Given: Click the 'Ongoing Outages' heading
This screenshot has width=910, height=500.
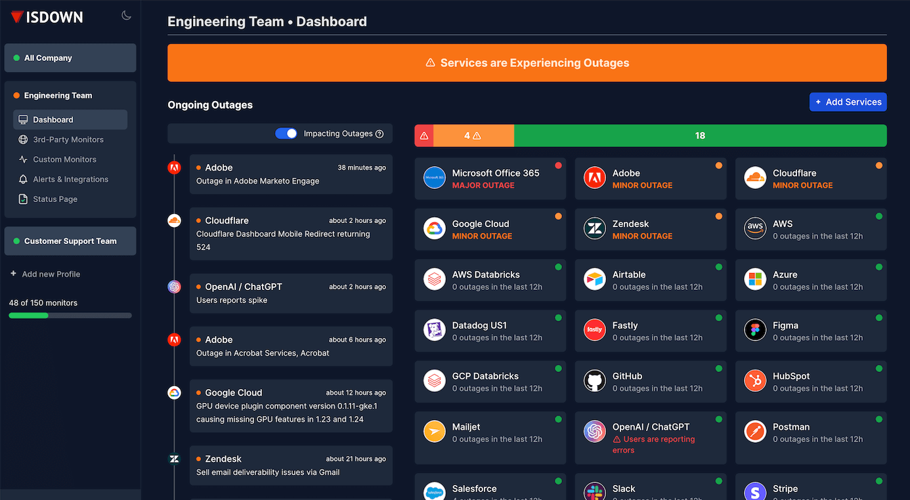Looking at the screenshot, I should pyautogui.click(x=210, y=105).
